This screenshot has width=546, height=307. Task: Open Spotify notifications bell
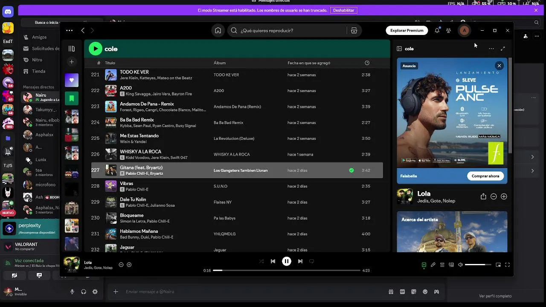[437, 30]
